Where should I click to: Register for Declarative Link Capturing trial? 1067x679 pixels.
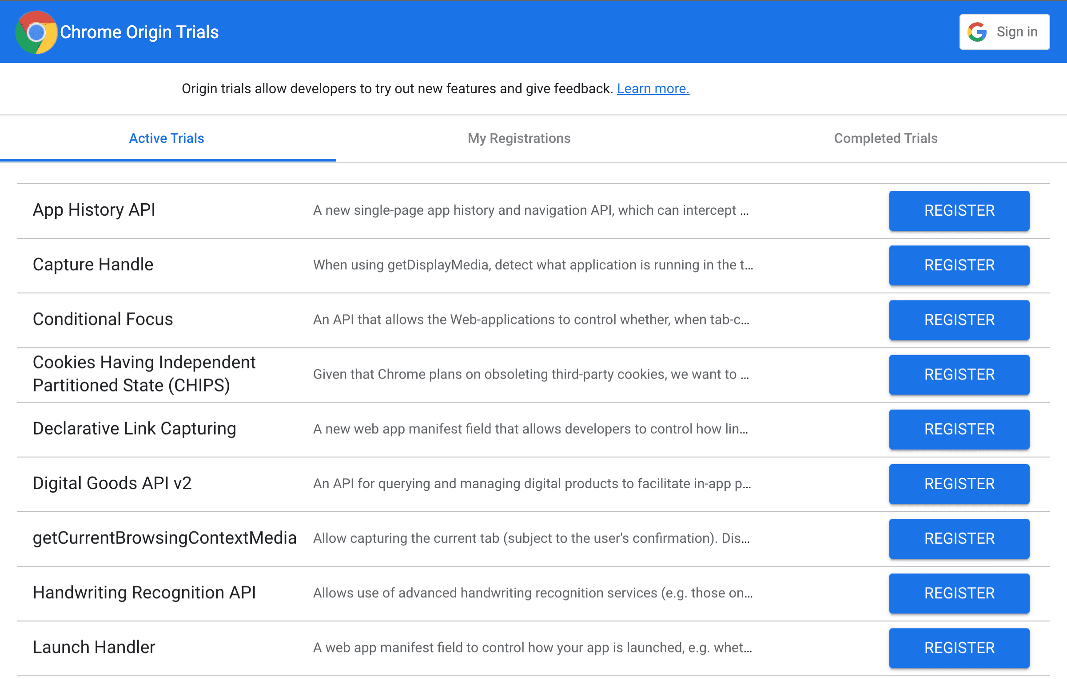pyautogui.click(x=959, y=428)
